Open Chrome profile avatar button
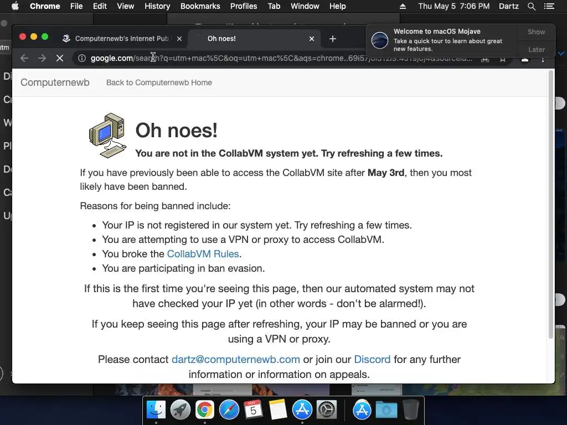The image size is (567, 425). coord(525,59)
